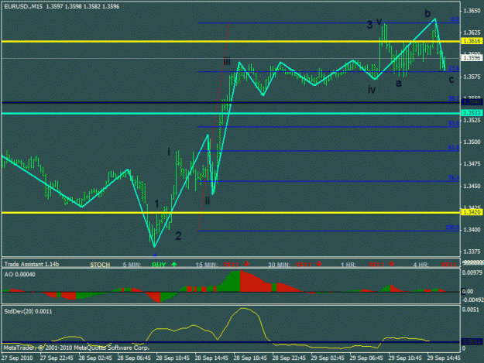Screen dimensions: 484x363
Task: Click the red down arrow beside 15 MIN SELL
Action: (246, 264)
